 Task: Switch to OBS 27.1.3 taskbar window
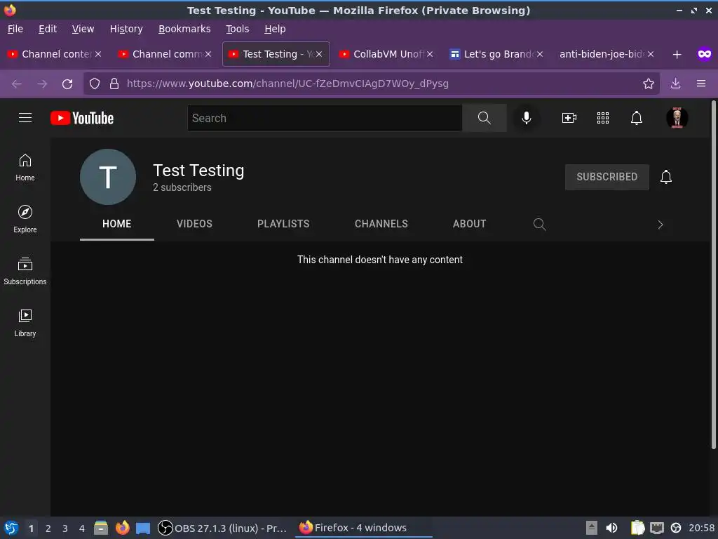point(223,528)
